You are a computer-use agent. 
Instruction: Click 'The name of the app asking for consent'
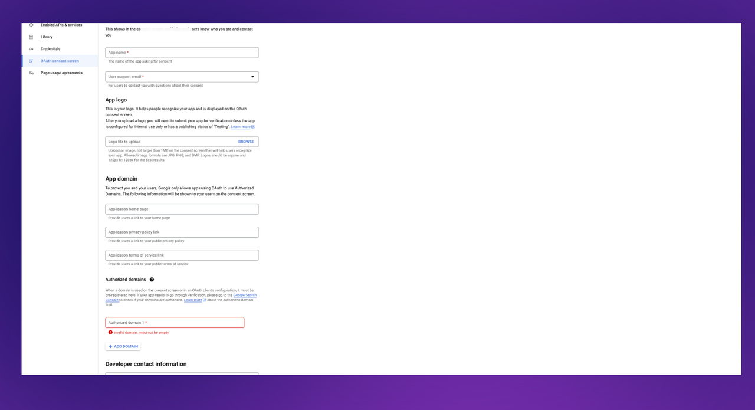click(140, 61)
